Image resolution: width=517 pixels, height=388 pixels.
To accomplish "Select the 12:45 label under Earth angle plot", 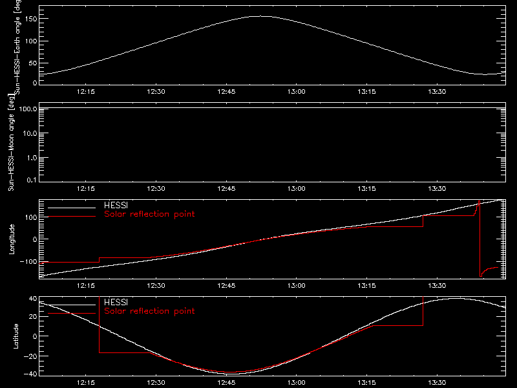I will [x=227, y=92].
